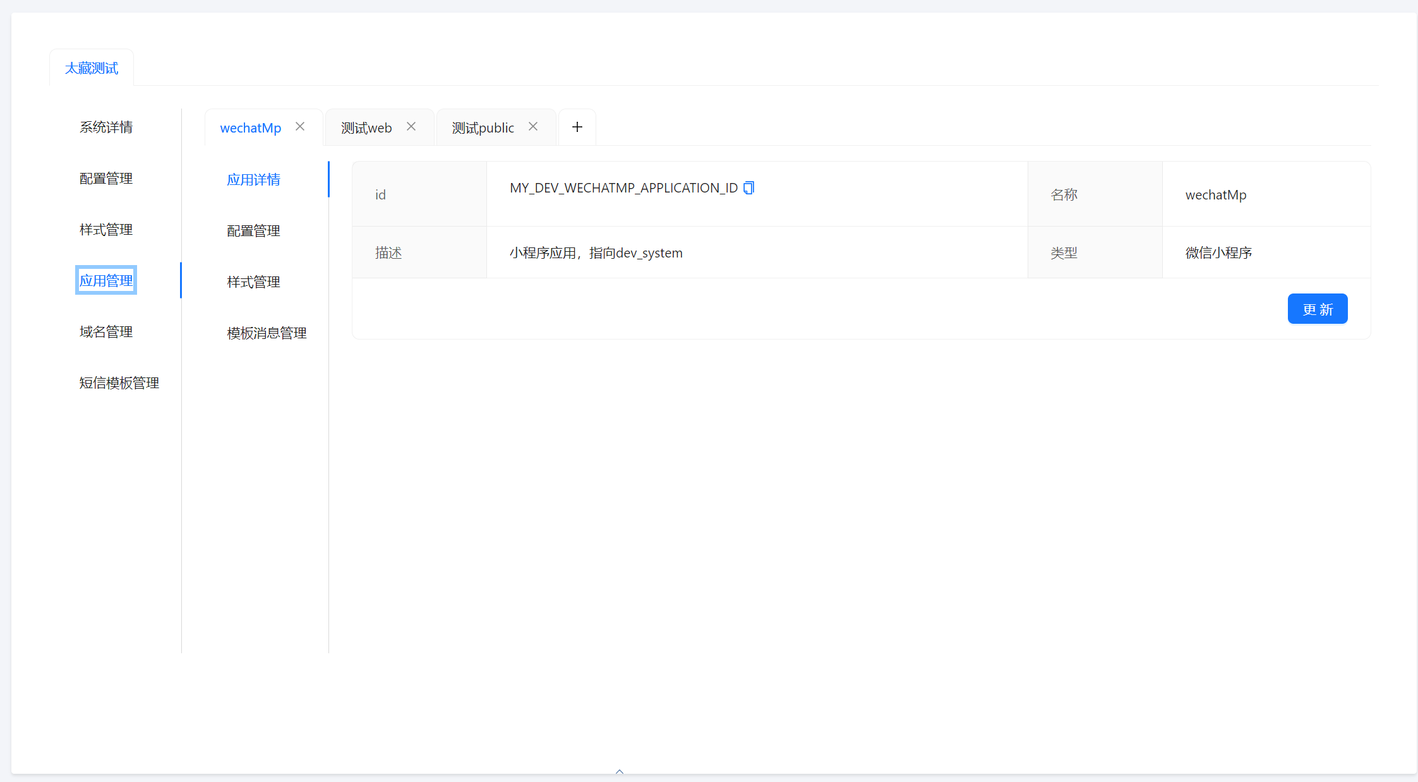
Task: Select 应用详情 submenu item
Action: pos(253,179)
